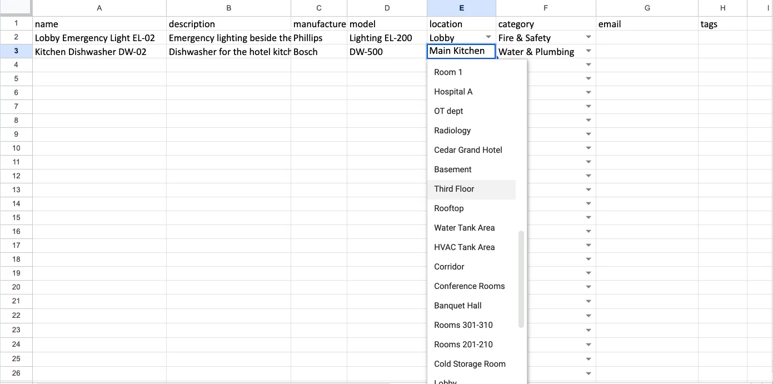773x384 pixels.
Task: Click "Dishwasher for the hotel" description cell
Action: pos(228,52)
